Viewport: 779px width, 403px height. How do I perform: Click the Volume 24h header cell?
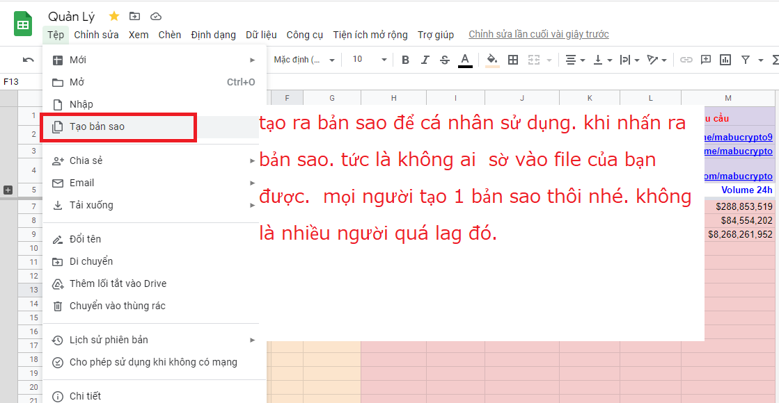click(x=739, y=190)
